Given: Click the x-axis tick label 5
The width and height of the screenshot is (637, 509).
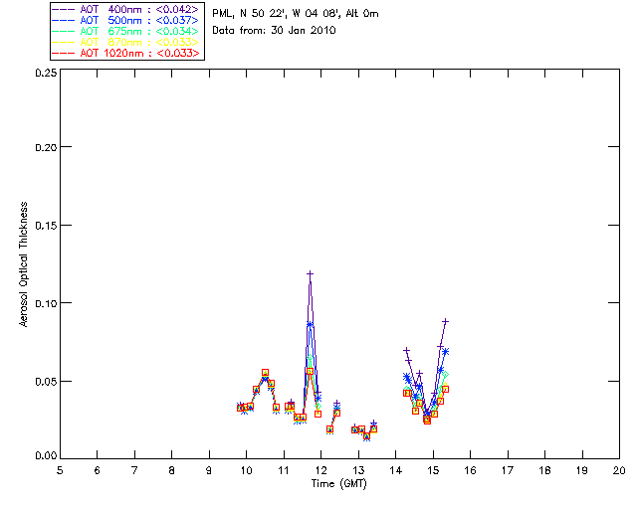Looking at the screenshot, I should 60,471.
